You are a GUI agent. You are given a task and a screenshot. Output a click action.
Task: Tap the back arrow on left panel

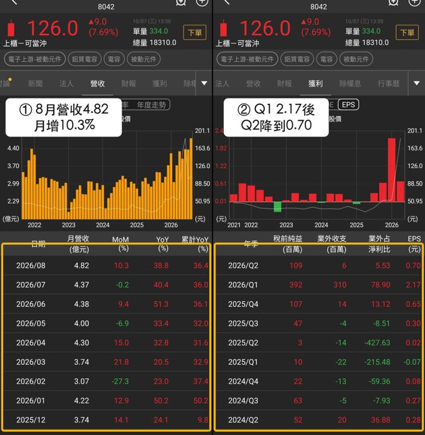[x=14, y=2]
